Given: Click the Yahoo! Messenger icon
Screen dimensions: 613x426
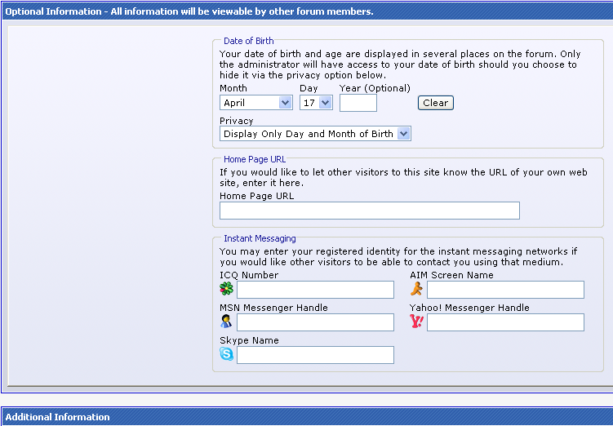Looking at the screenshot, I should (x=417, y=322).
